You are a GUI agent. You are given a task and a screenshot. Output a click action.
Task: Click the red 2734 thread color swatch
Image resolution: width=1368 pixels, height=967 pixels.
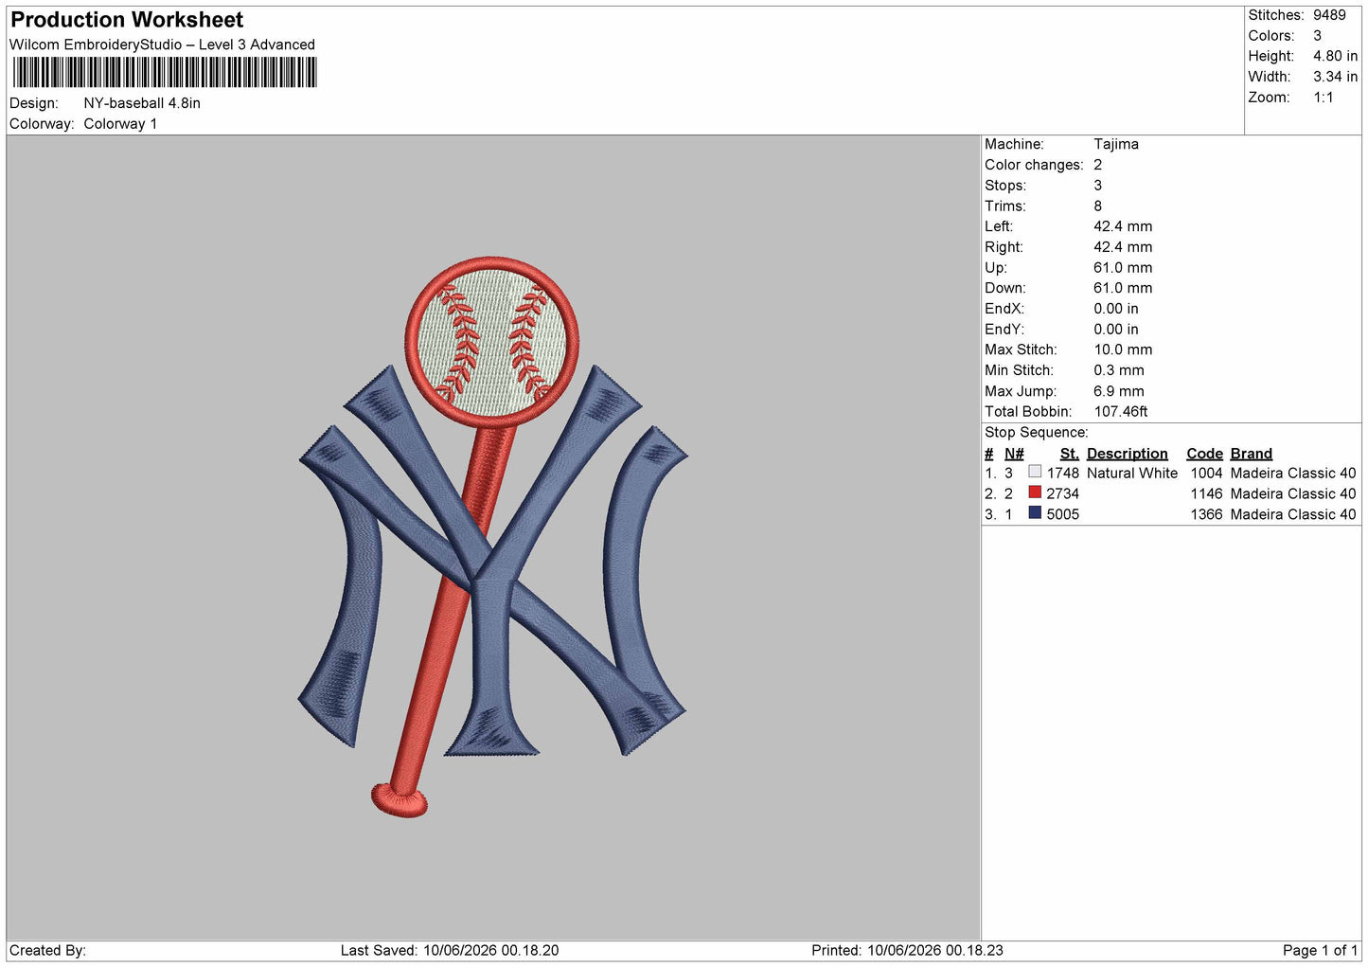(x=1035, y=492)
